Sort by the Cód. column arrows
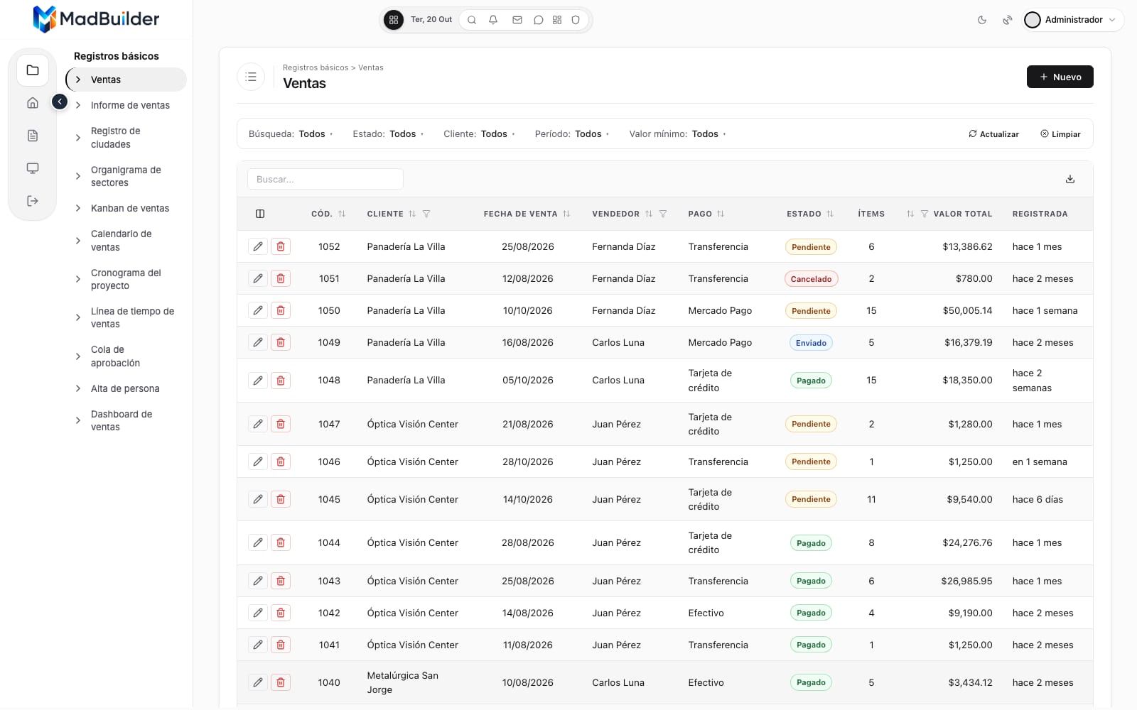Screen dimensions: 1137x710 tap(342, 214)
